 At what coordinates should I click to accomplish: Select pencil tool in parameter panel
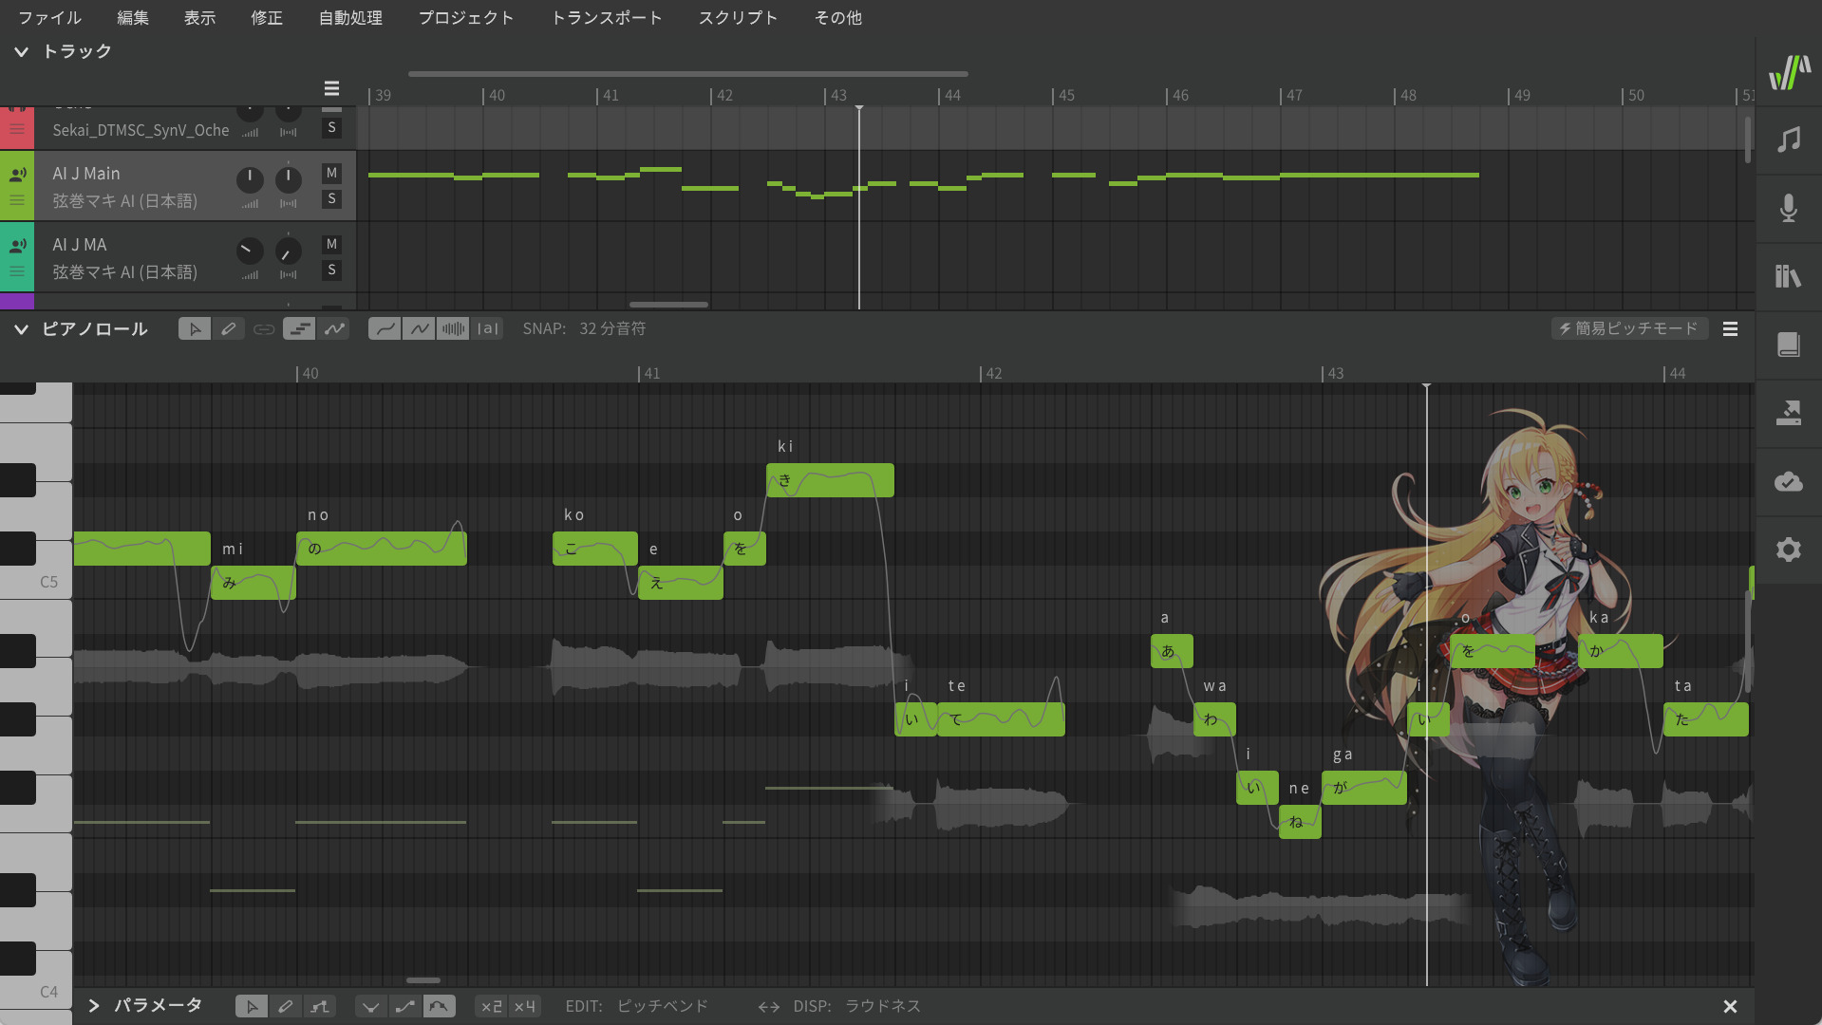[286, 1006]
